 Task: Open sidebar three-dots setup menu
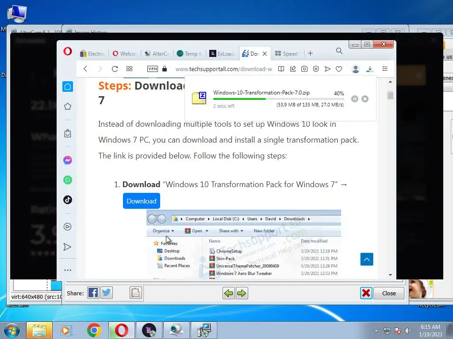coord(68,270)
